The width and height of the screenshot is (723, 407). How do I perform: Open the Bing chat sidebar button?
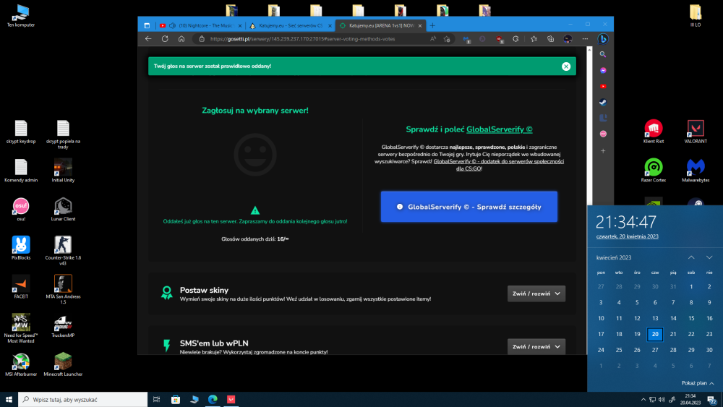point(603,39)
